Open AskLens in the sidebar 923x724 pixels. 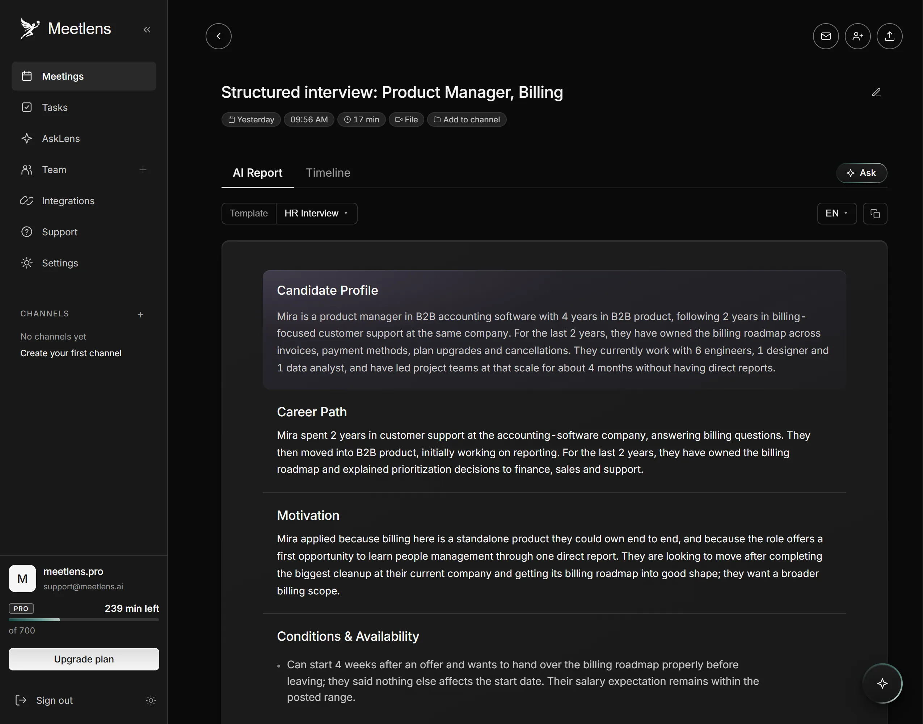(84, 139)
